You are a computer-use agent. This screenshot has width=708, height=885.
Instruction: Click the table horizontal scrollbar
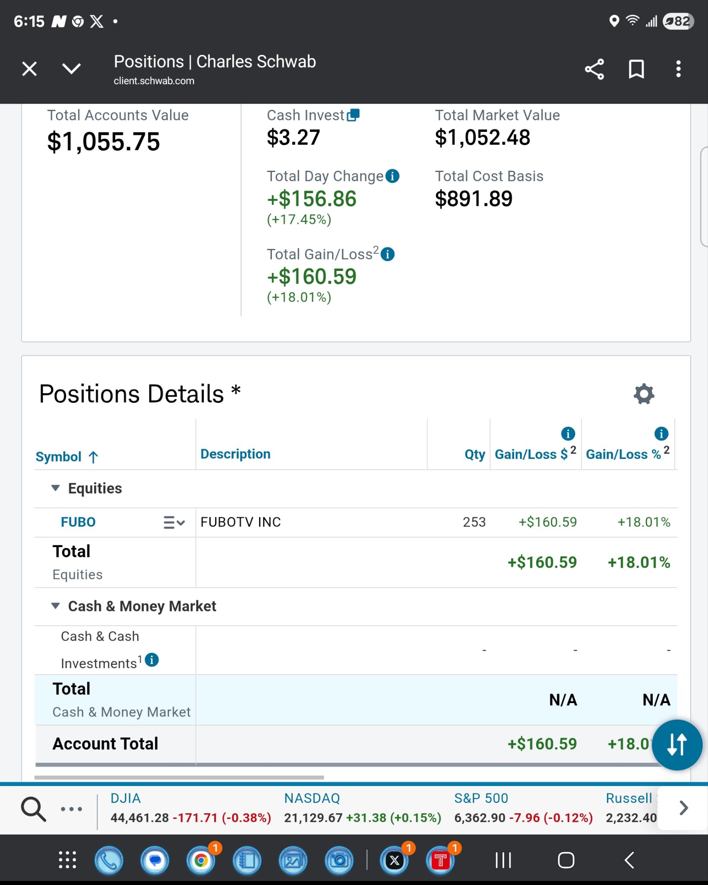tap(179, 777)
